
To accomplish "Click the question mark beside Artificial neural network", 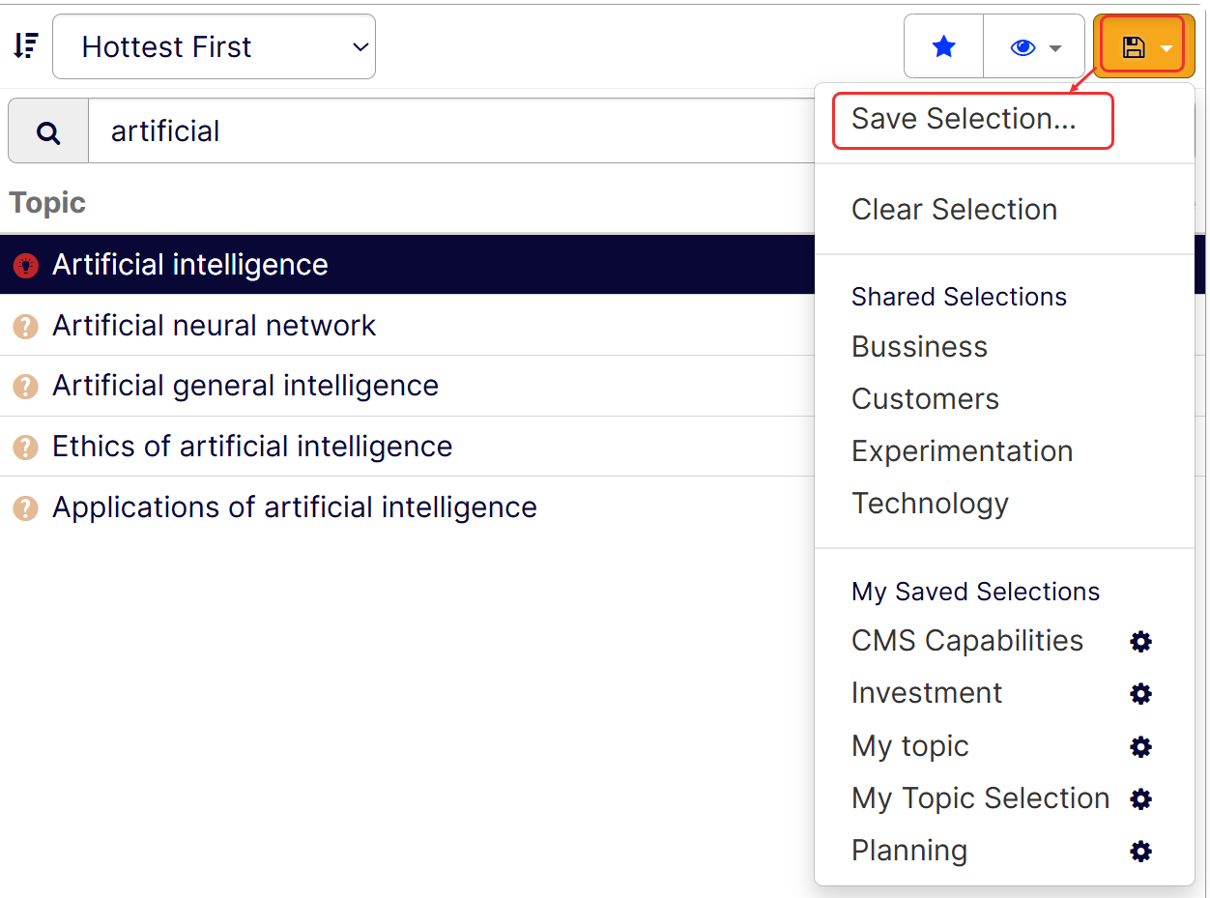I will tap(25, 327).
